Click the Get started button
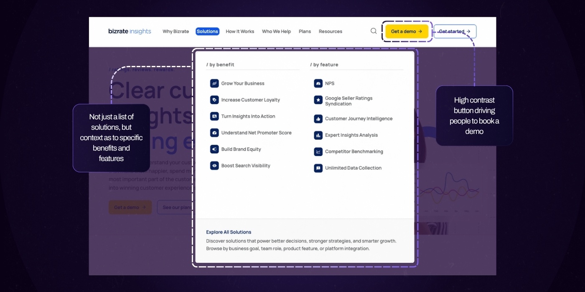The height and width of the screenshot is (292, 585). pyautogui.click(x=455, y=31)
